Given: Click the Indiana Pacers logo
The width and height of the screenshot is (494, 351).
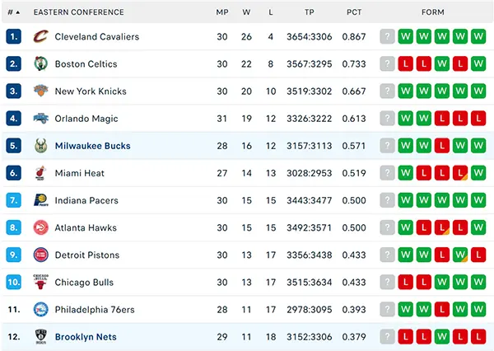Looking at the screenshot, I should click(41, 200).
